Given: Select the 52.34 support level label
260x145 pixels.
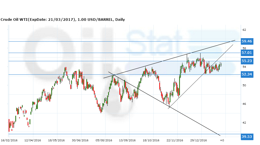Looking at the screenshot, I should pyautogui.click(x=247, y=74).
